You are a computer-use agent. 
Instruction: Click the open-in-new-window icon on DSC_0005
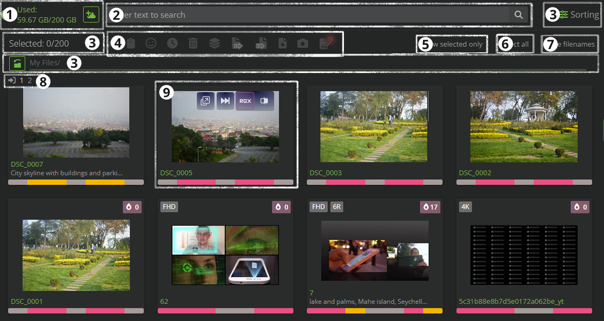click(206, 101)
